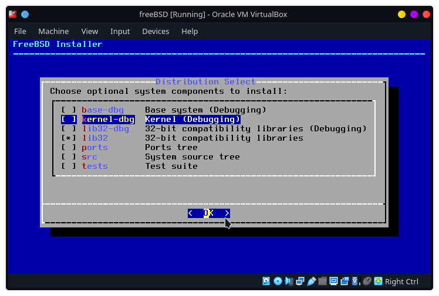Select the 'tests' component name
Screen dimensions: 439x296
point(94,166)
